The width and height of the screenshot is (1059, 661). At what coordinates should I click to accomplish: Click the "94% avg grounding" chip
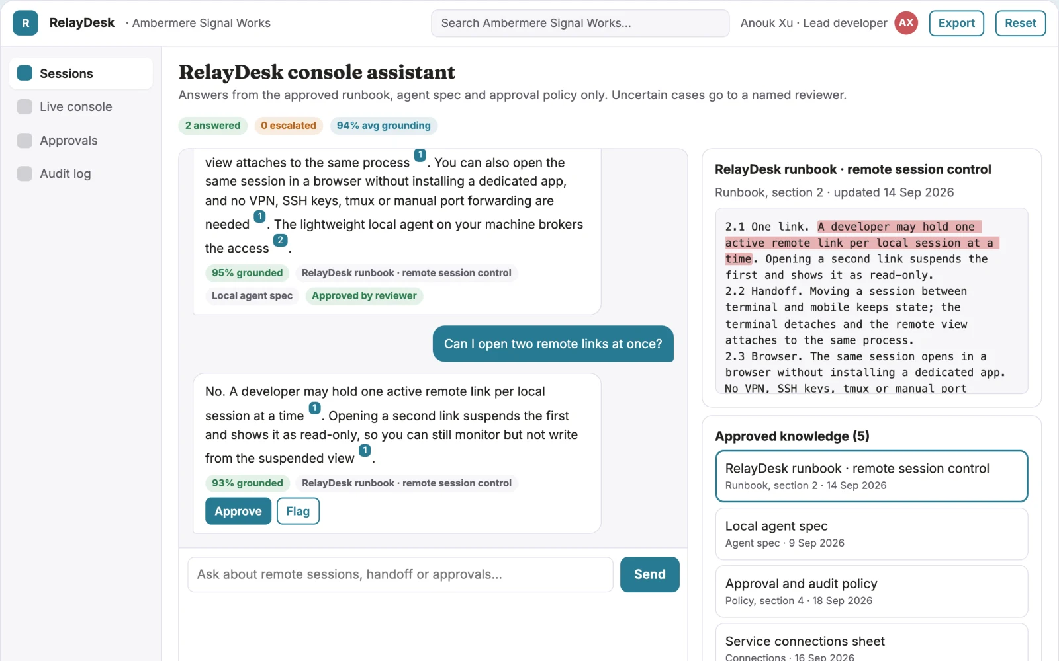pos(384,126)
